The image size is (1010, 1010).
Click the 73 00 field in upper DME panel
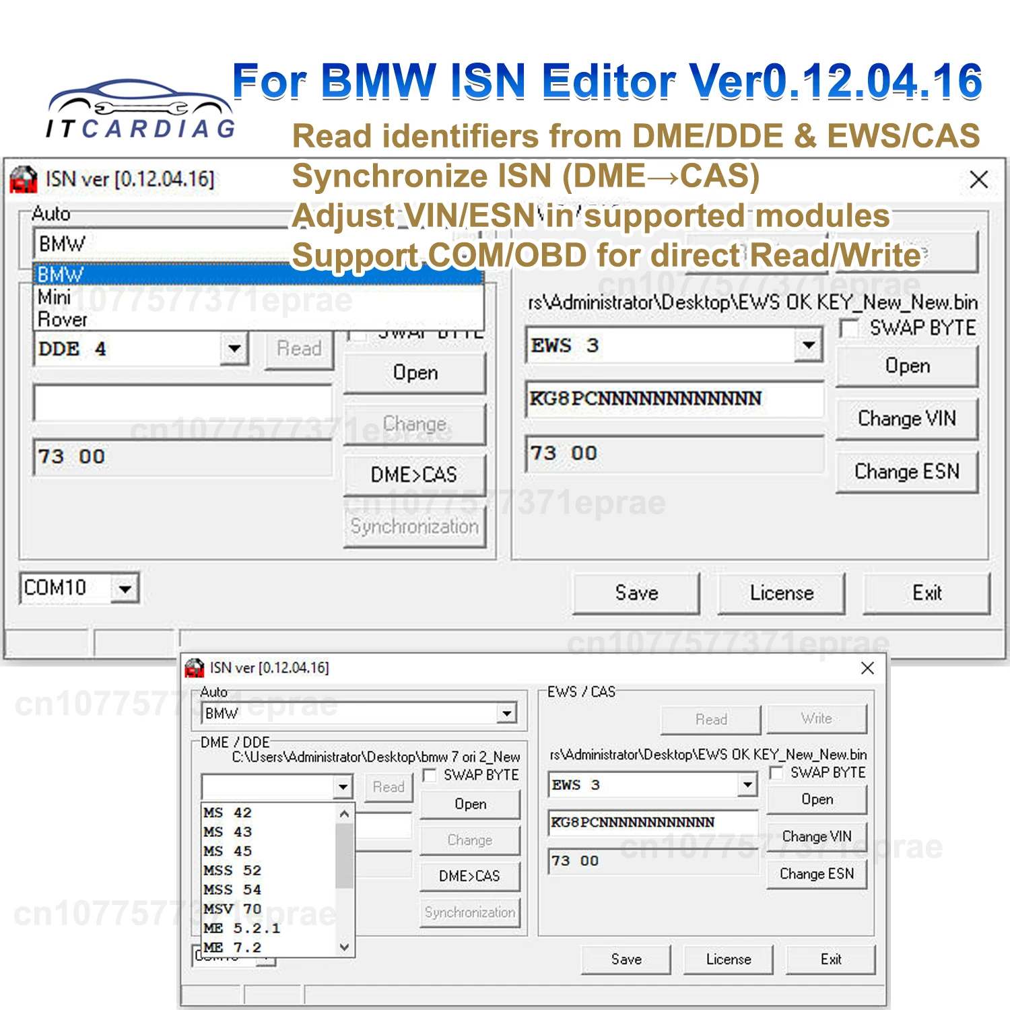182,457
